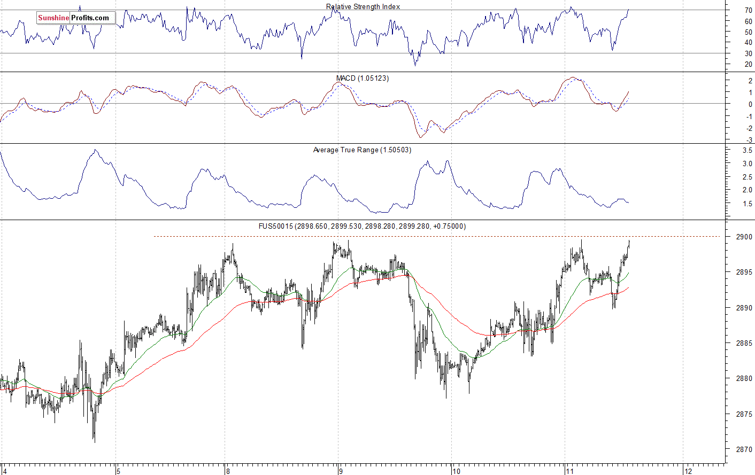Click the 2900 price axis label
Image resolution: width=755 pixels, height=475 pixels.
744,237
